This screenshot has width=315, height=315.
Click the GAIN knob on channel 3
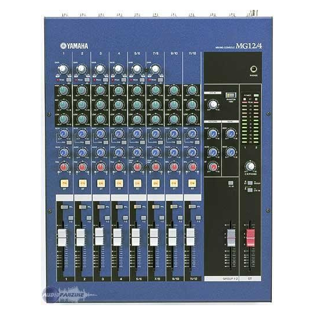[100, 69]
